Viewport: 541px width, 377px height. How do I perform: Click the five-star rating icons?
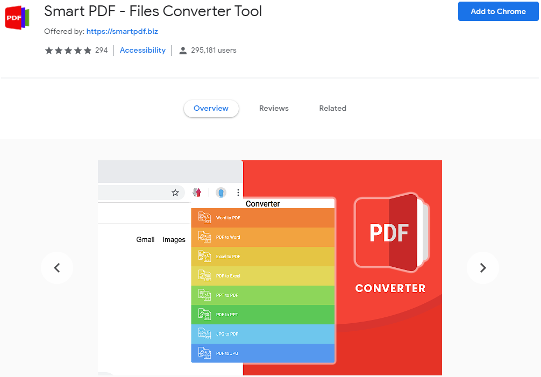coord(68,51)
